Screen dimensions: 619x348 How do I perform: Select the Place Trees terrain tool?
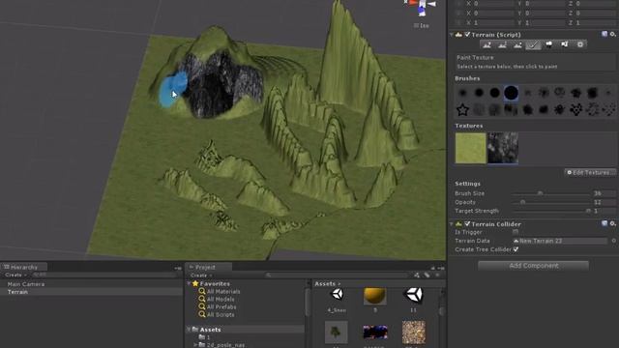[x=548, y=44]
